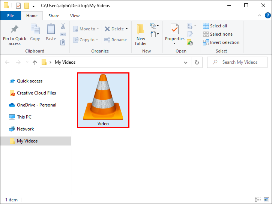Click the Properties checkmark icon
272x204 pixels.
tap(174, 29)
